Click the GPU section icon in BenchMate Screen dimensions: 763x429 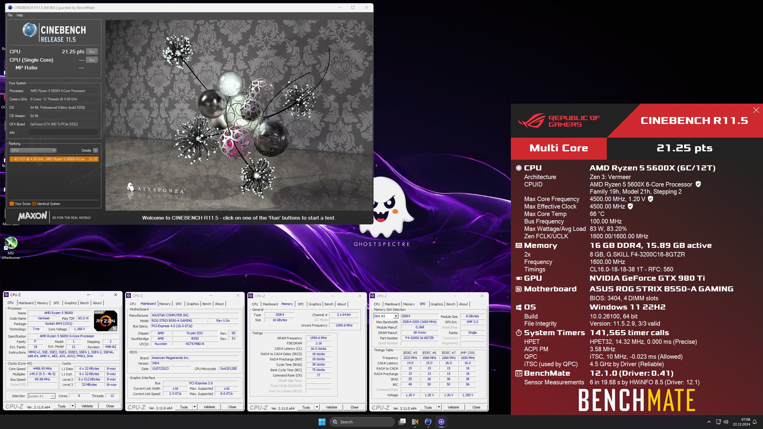pos(519,278)
